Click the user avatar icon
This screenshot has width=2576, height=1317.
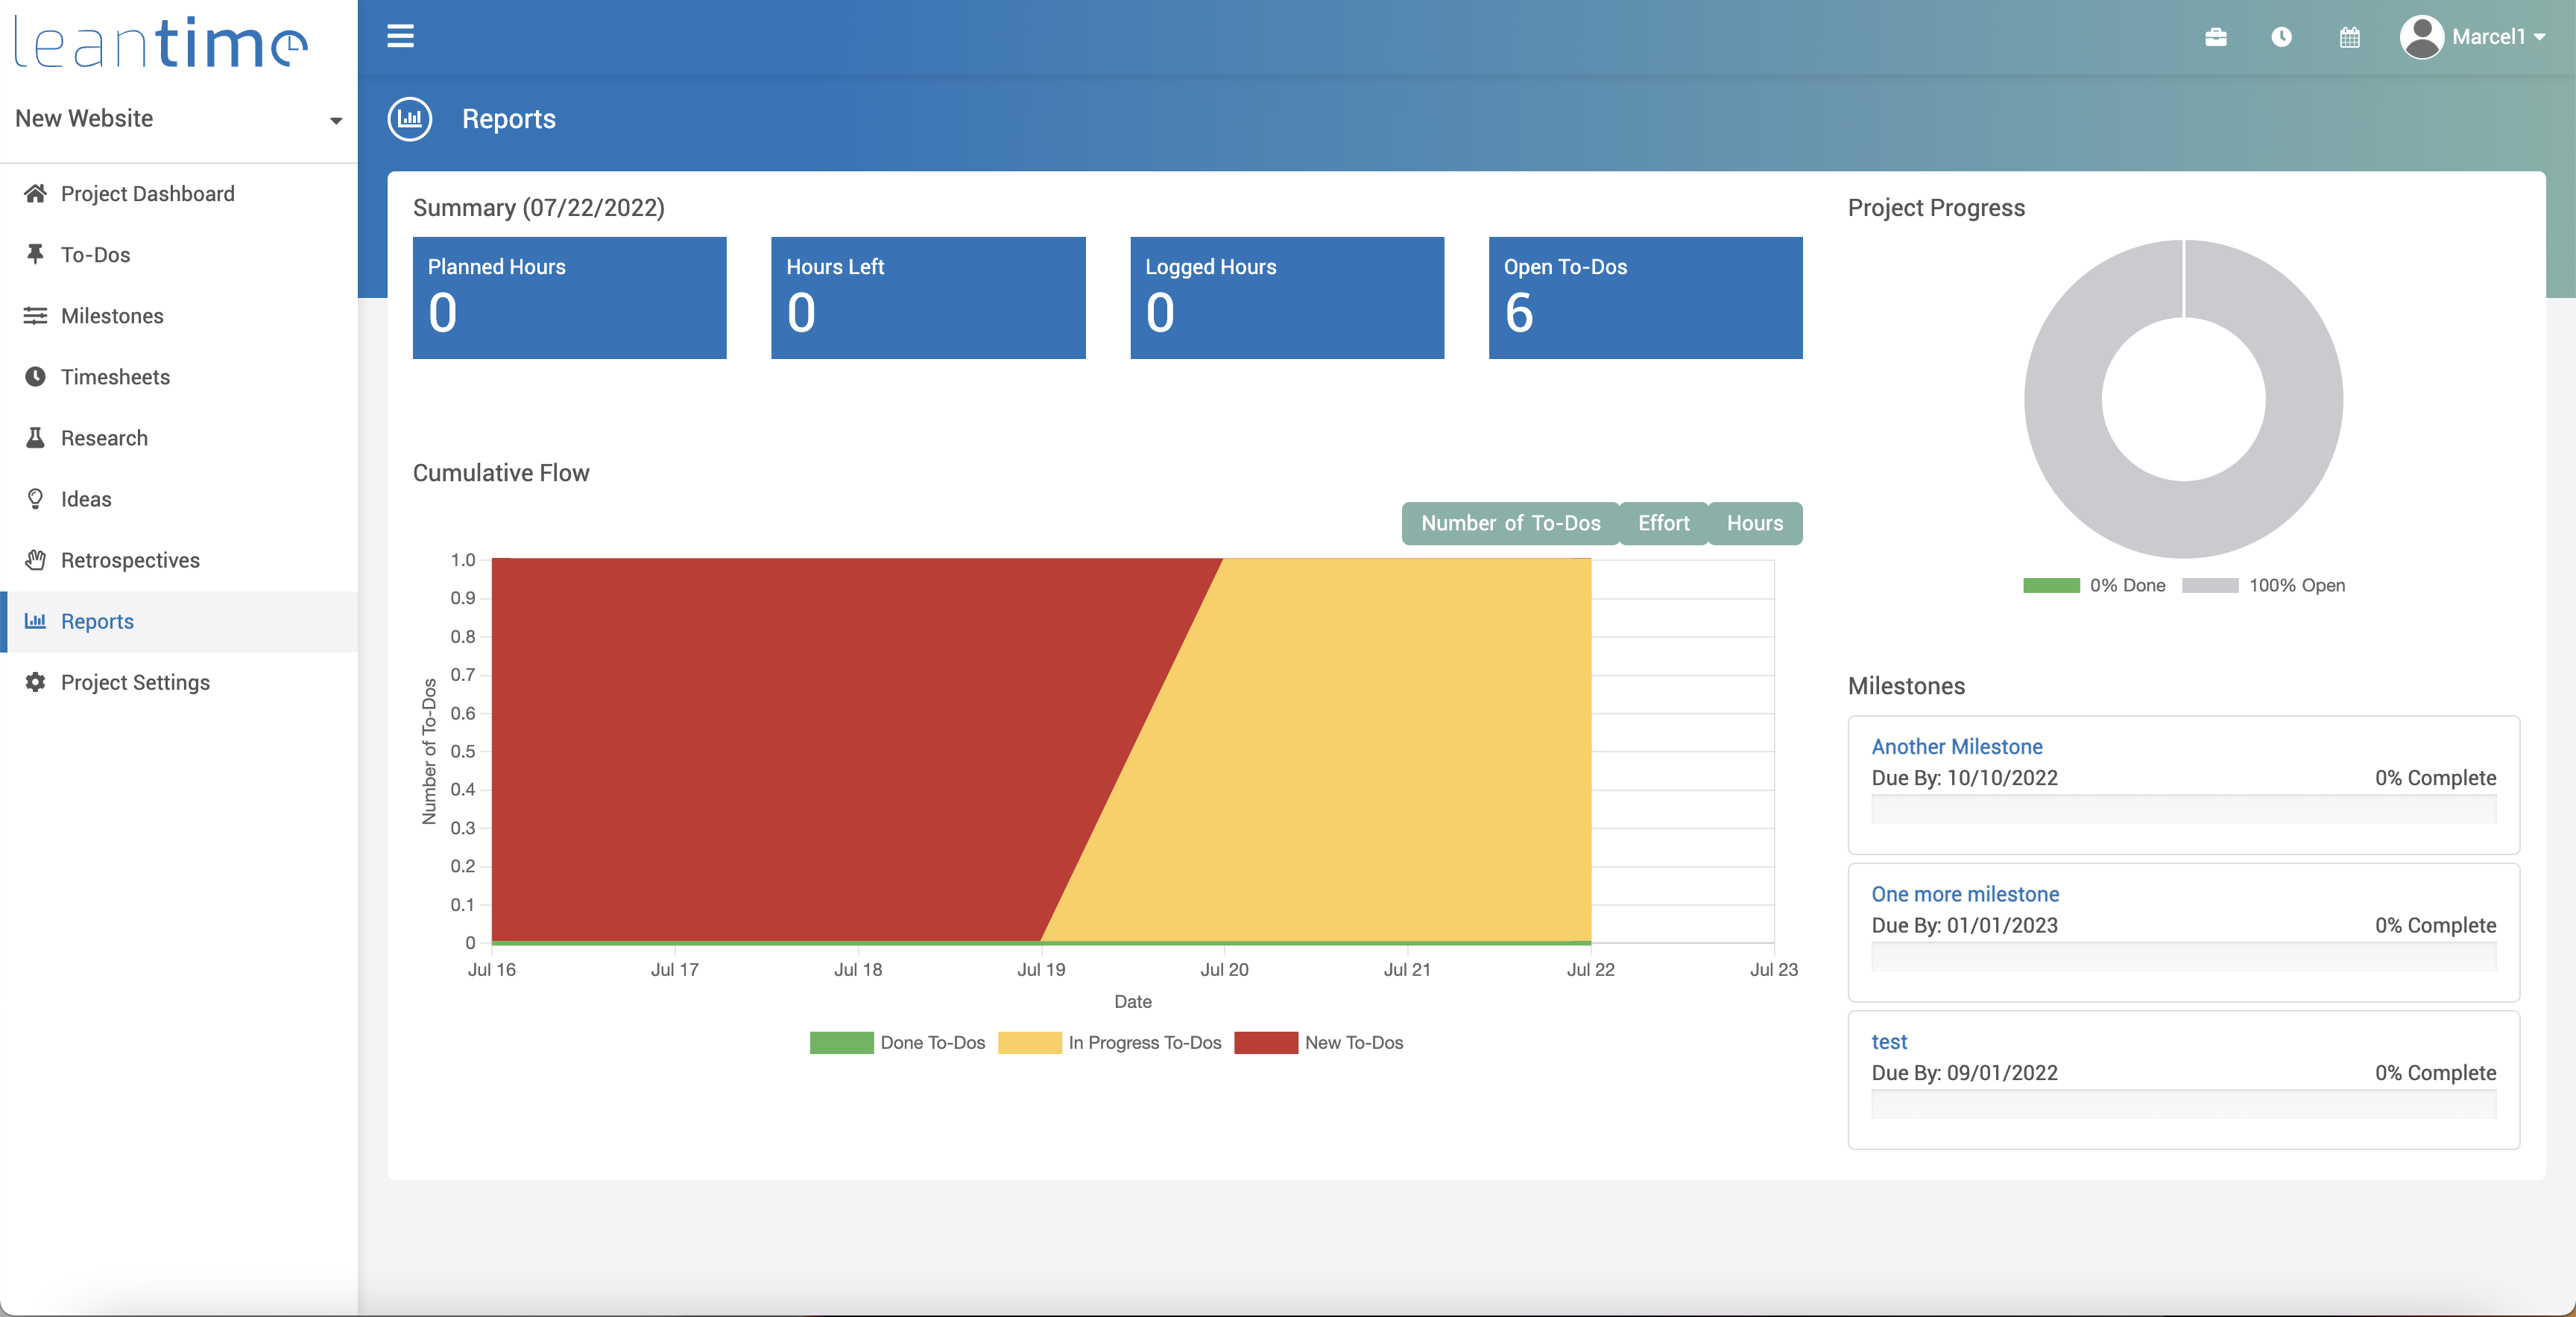pos(2421,37)
